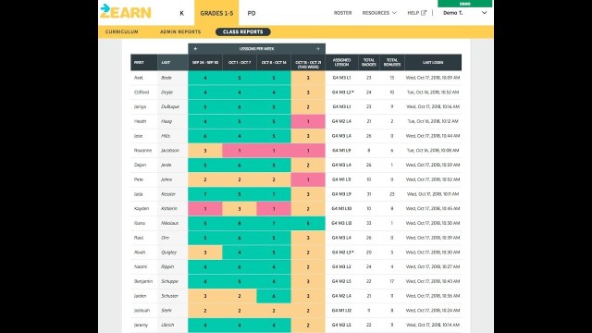Image resolution: width=592 pixels, height=333 pixels.
Task: Select last name Jacobson
Action: pos(170,150)
